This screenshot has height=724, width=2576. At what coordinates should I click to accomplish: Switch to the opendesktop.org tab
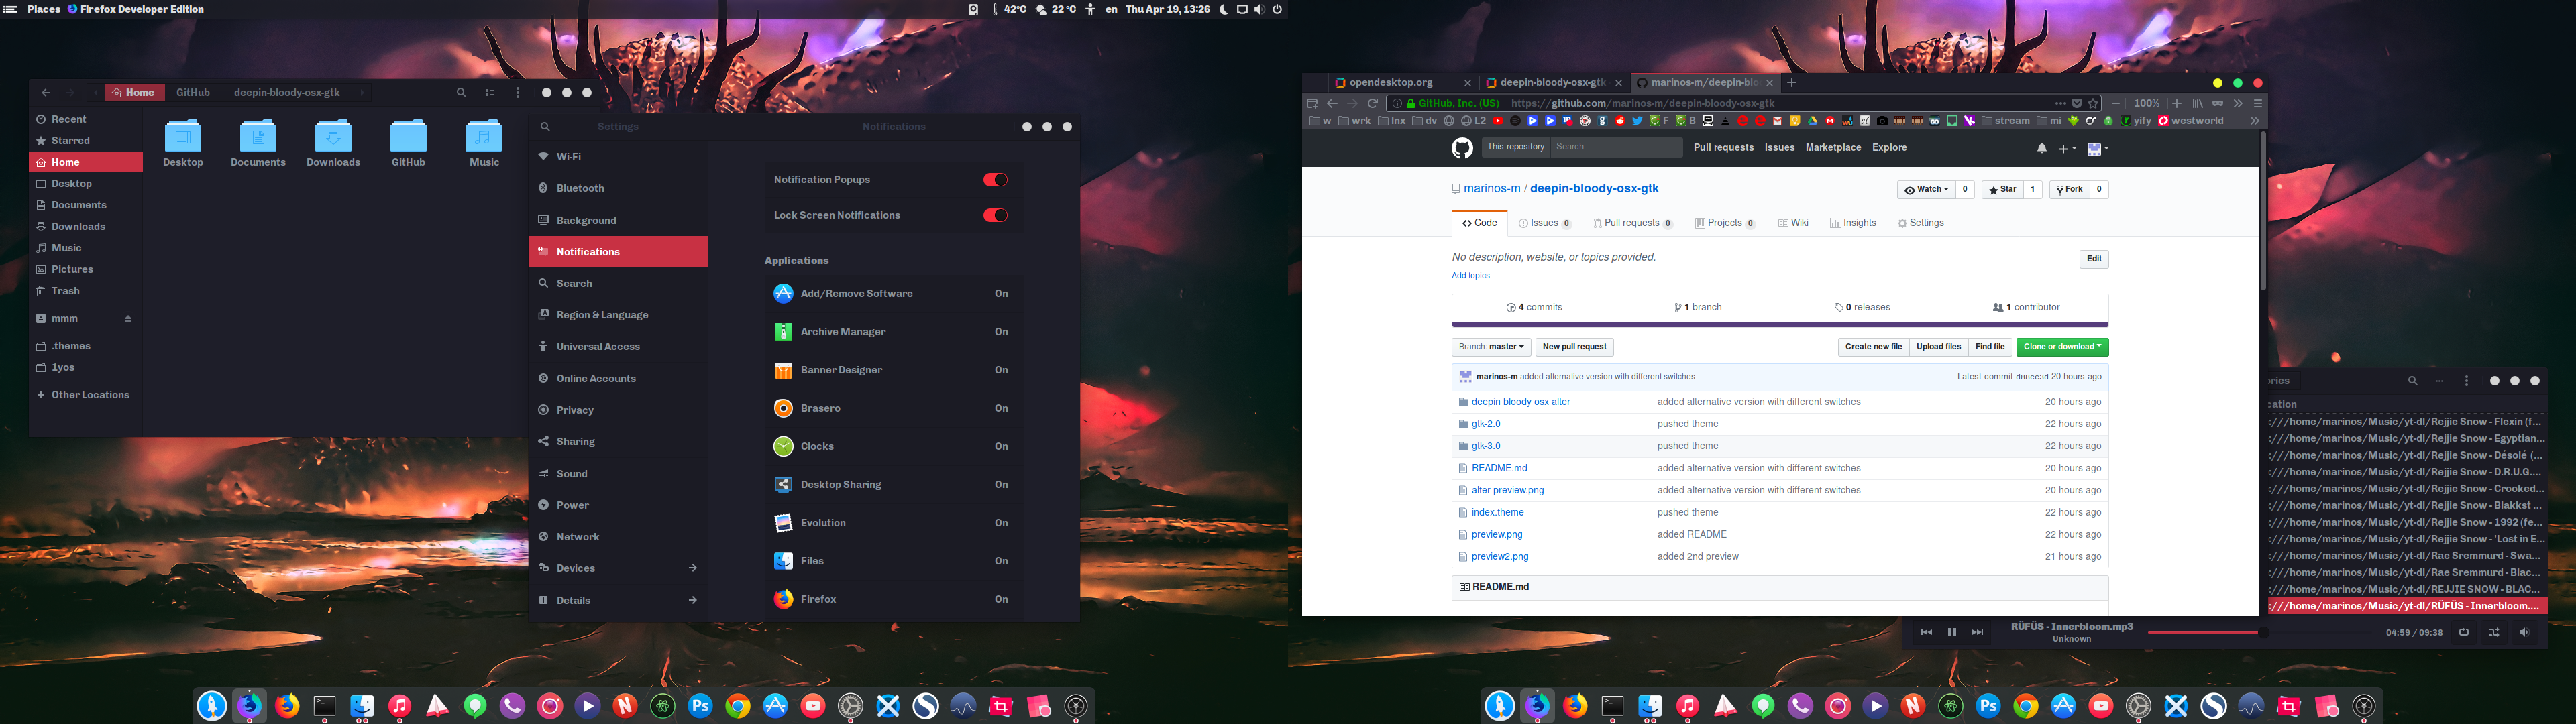[x=1403, y=83]
